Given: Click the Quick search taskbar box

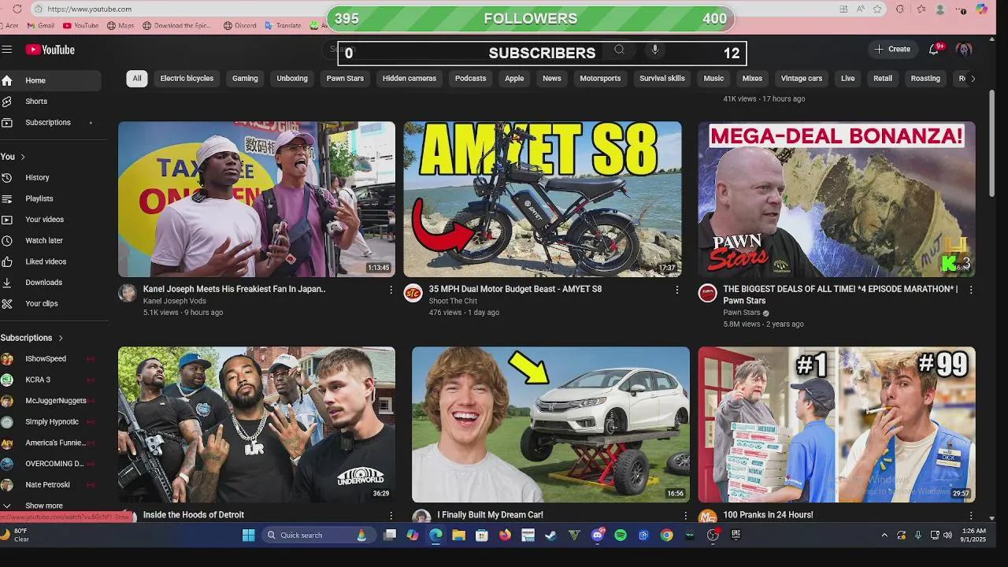Looking at the screenshot, I should (x=318, y=535).
